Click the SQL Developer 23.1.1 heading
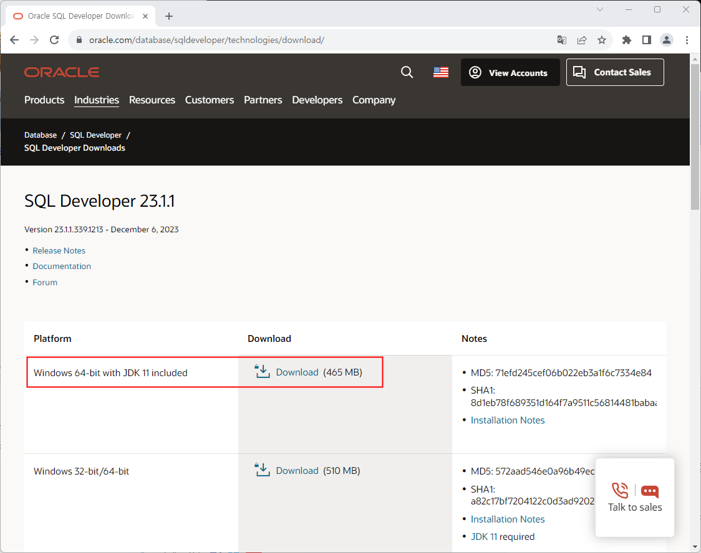 (99, 201)
